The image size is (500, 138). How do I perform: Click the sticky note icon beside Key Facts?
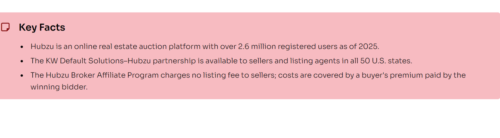pos(5,27)
